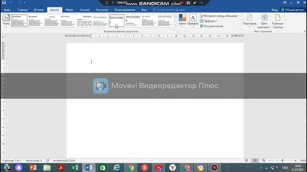Viewport: 307px width, 172px height.
Task: Switch to the Вид tab
Action: [144, 10]
